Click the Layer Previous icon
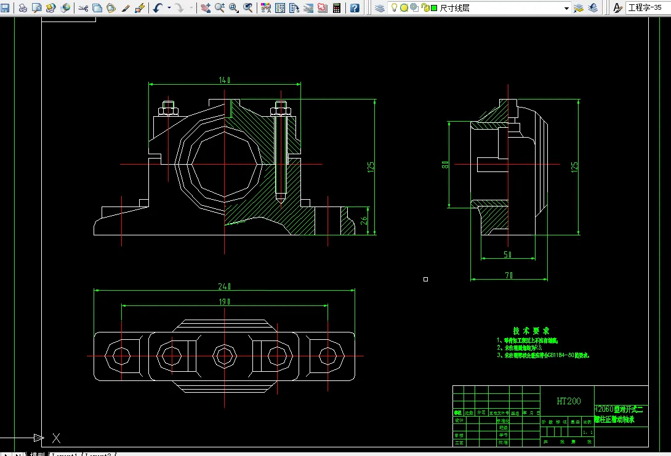Image resolution: width=671 pixels, height=456 pixels. coord(593,8)
